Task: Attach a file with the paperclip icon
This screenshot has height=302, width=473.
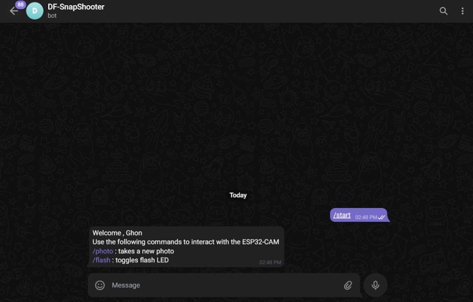Action: pyautogui.click(x=348, y=285)
